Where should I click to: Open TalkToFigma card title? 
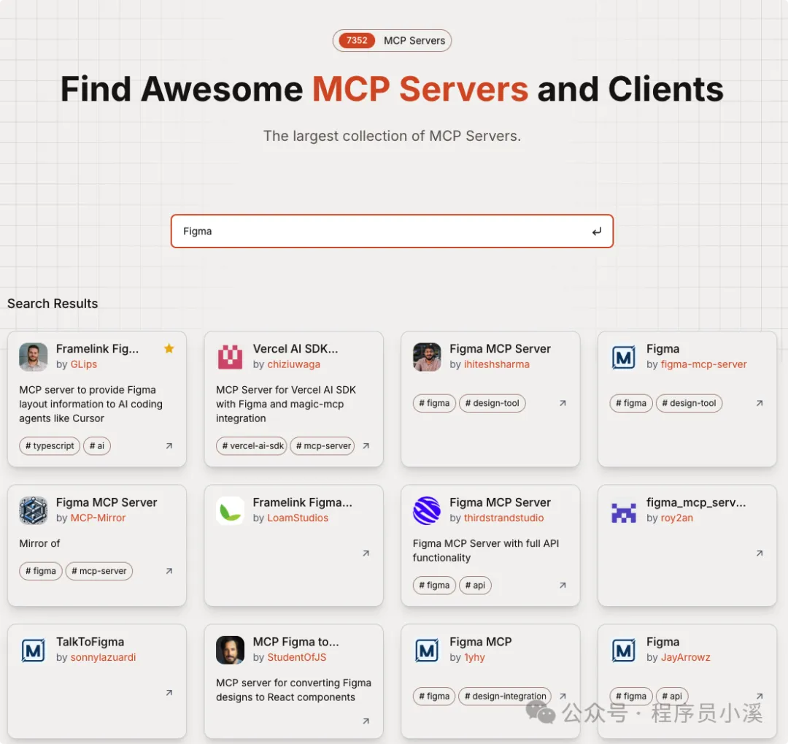click(x=90, y=642)
